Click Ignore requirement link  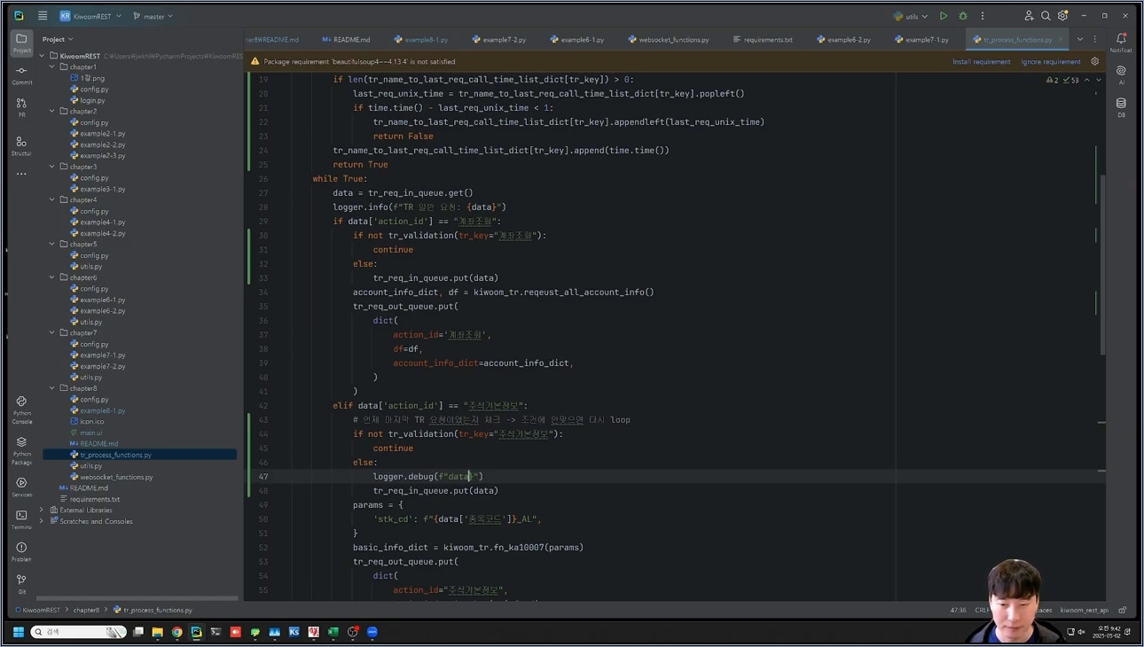point(1051,62)
